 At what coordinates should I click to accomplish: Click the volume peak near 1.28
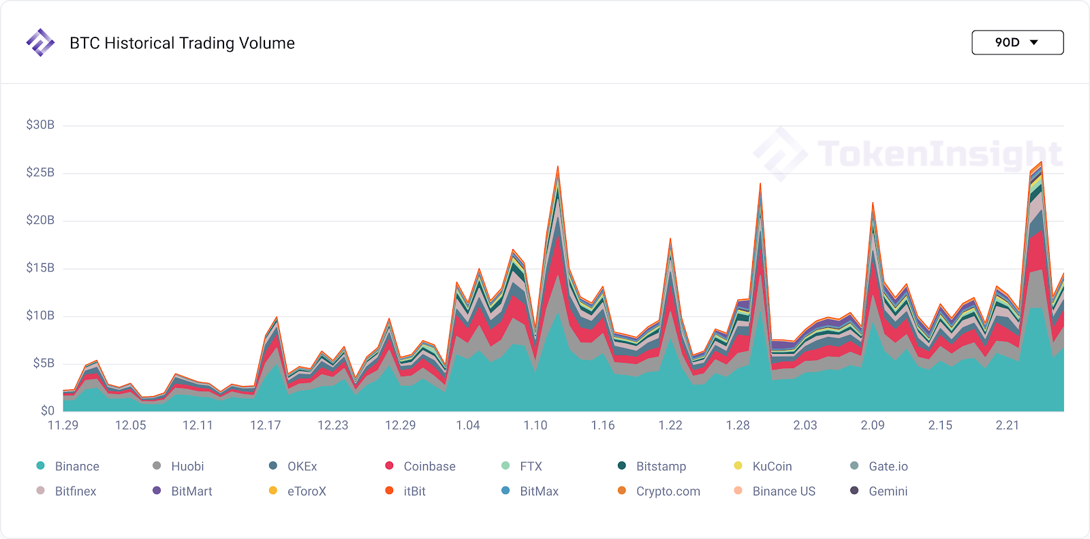760,184
